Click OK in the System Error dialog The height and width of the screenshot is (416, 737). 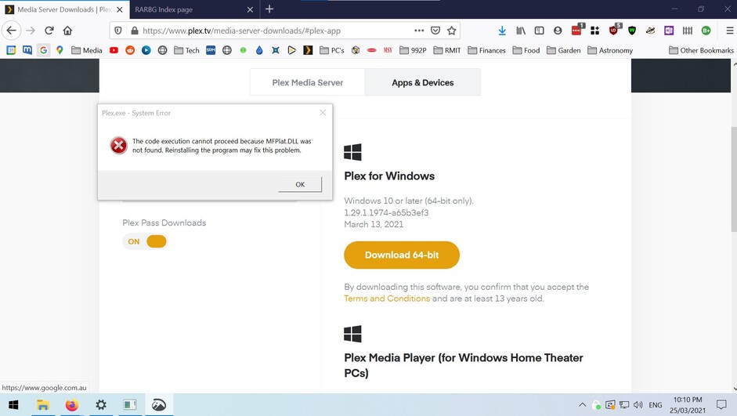[300, 184]
